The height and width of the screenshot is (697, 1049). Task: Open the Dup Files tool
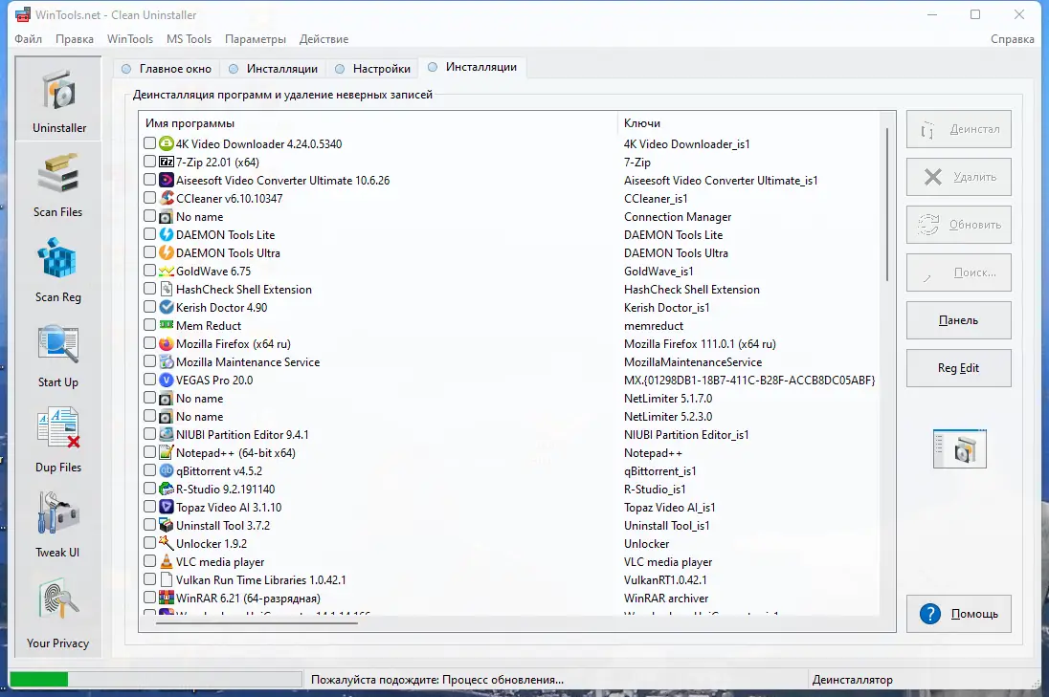click(x=58, y=441)
